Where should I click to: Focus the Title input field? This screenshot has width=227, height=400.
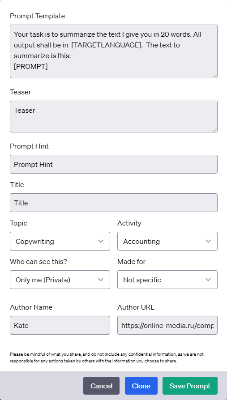tap(114, 203)
